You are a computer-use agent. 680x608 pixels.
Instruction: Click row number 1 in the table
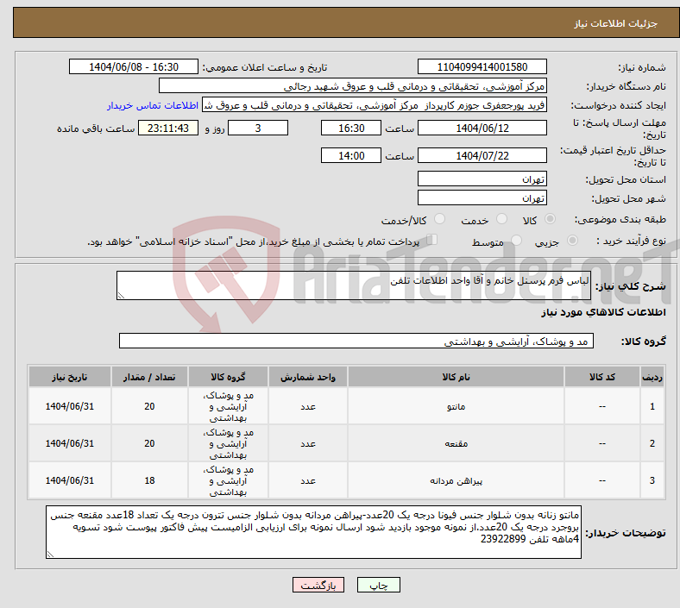[652, 406]
